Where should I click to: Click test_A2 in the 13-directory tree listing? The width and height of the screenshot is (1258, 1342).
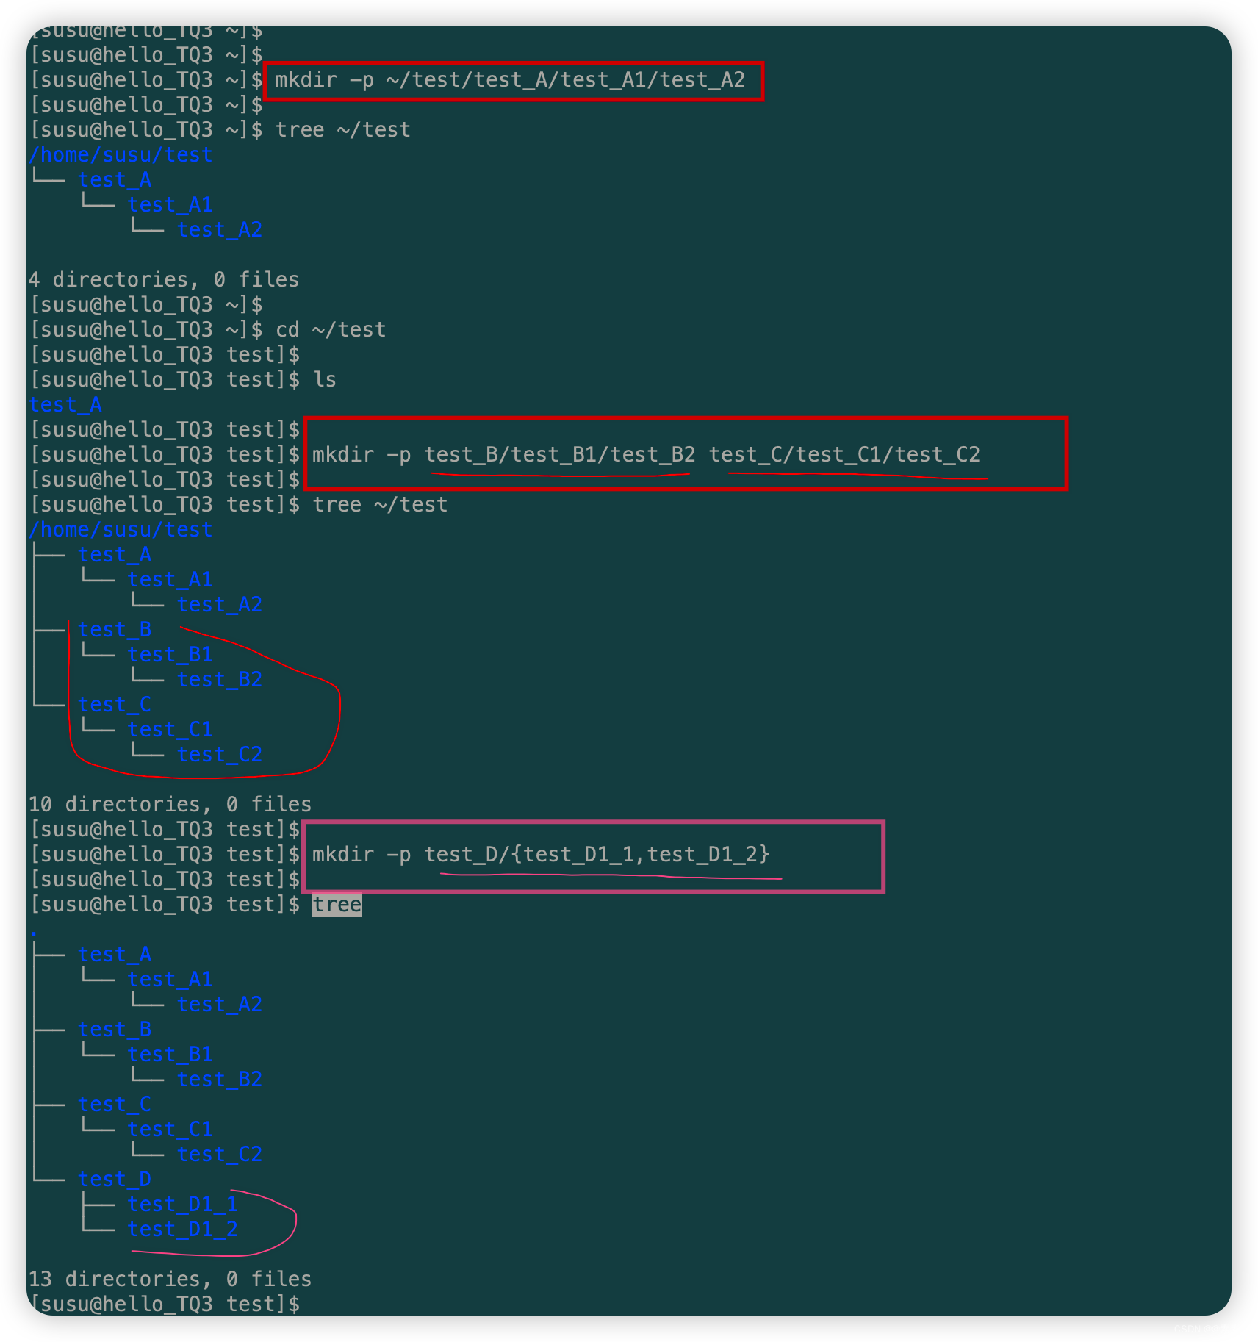(220, 1005)
